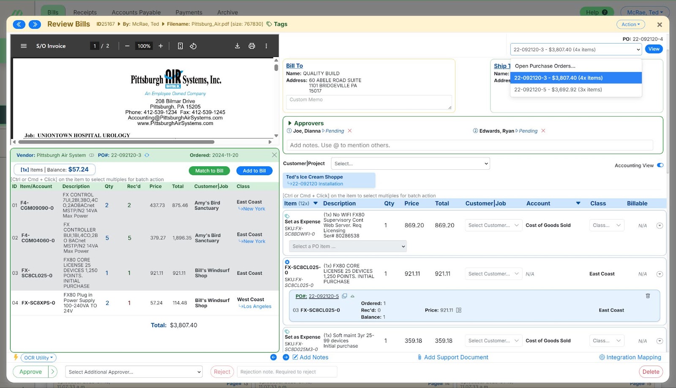Switch to the Receipts tab
This screenshot has width=676, height=388.
85,12
